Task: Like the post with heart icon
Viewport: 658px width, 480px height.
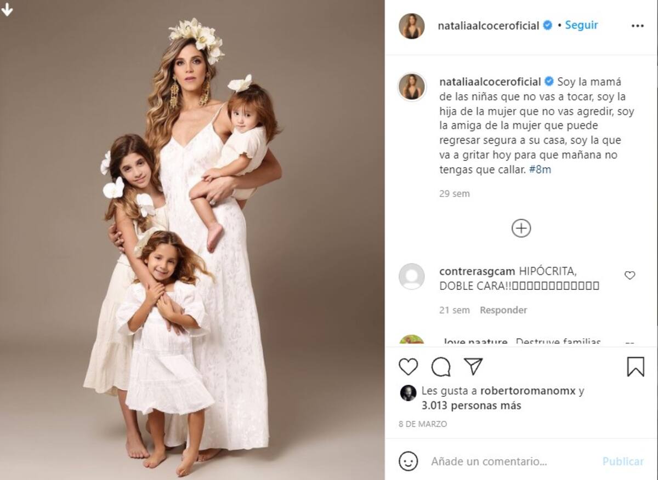Action: pos(408,367)
